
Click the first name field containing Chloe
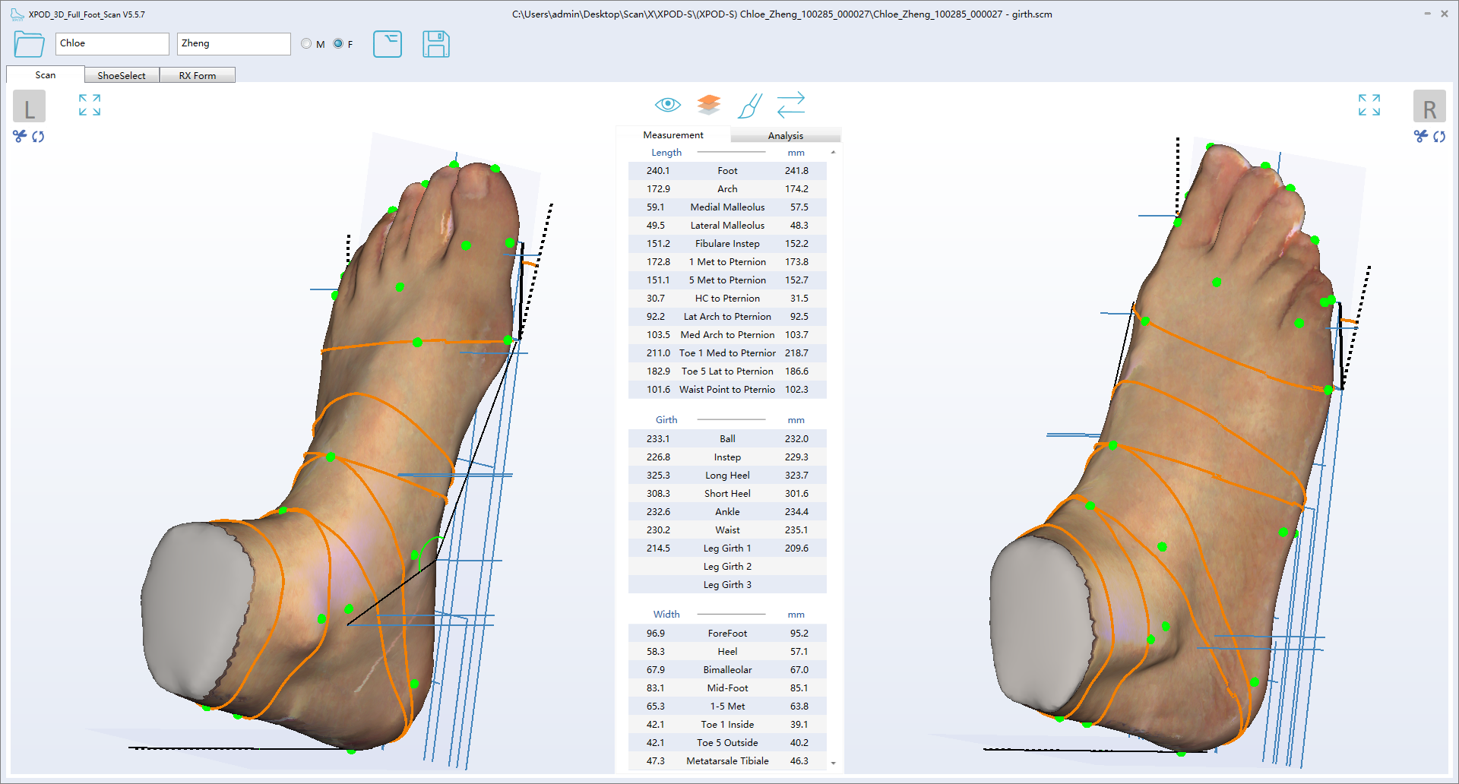tap(112, 44)
